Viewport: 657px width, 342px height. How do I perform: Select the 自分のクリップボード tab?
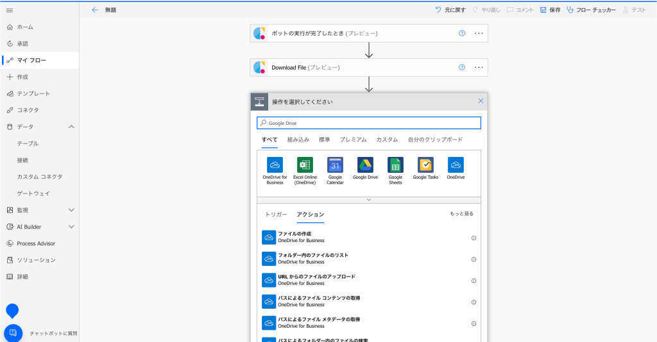(436, 140)
